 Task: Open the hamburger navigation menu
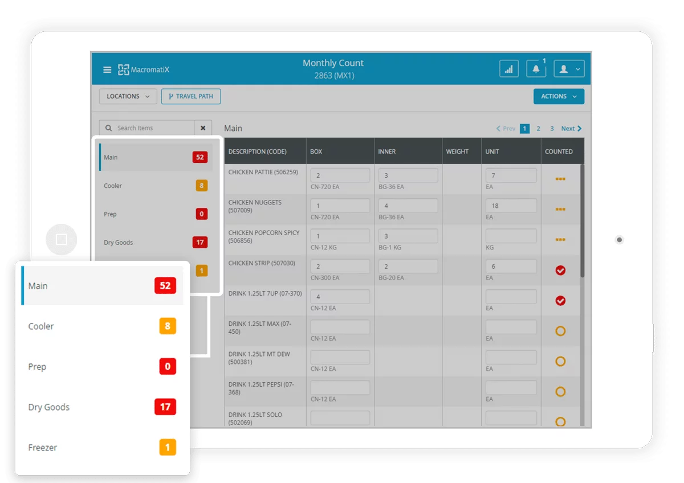(x=107, y=69)
